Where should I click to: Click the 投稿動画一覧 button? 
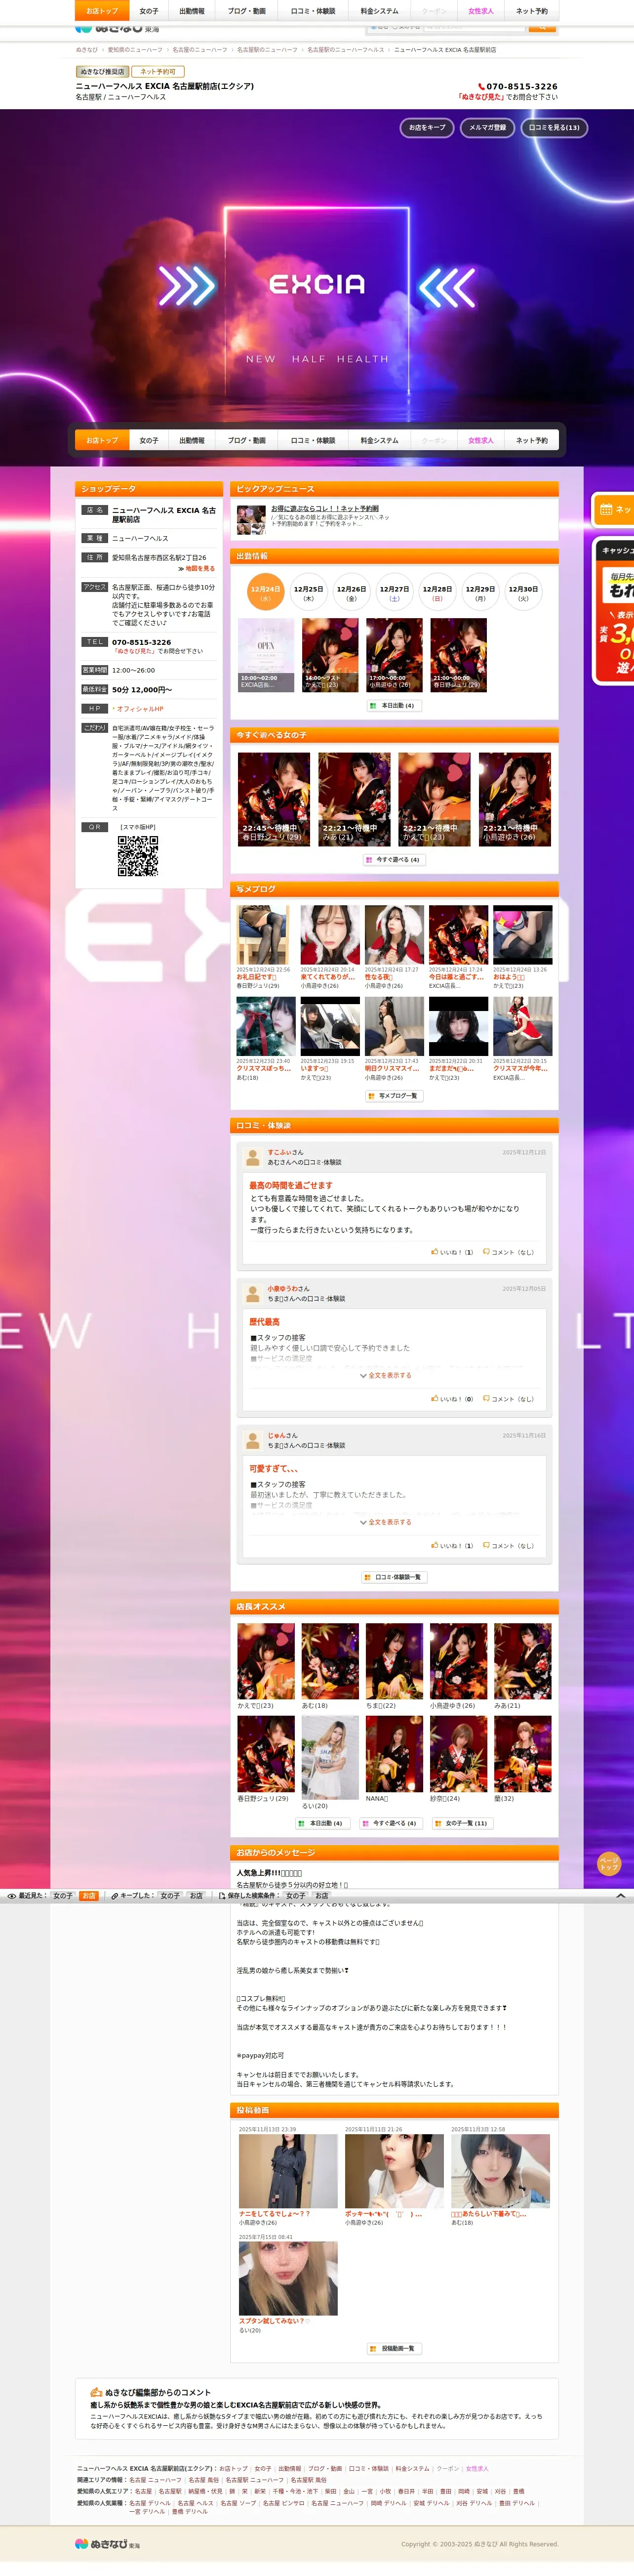[x=394, y=2348]
